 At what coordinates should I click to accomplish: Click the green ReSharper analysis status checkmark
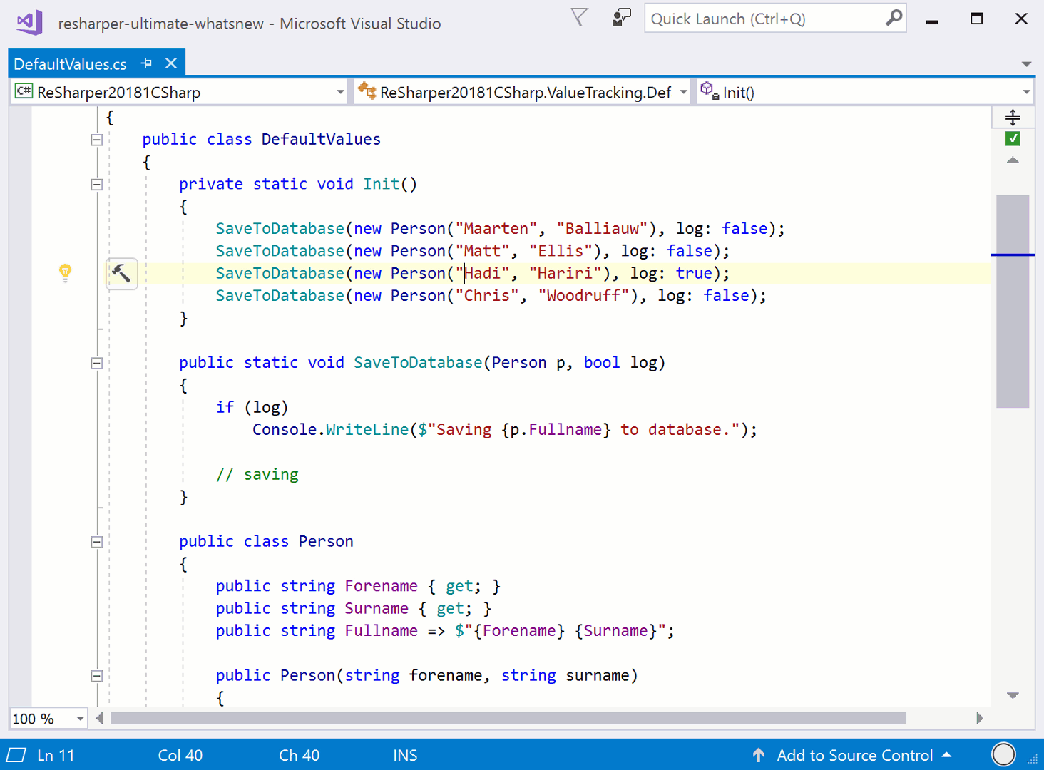coord(1013,138)
